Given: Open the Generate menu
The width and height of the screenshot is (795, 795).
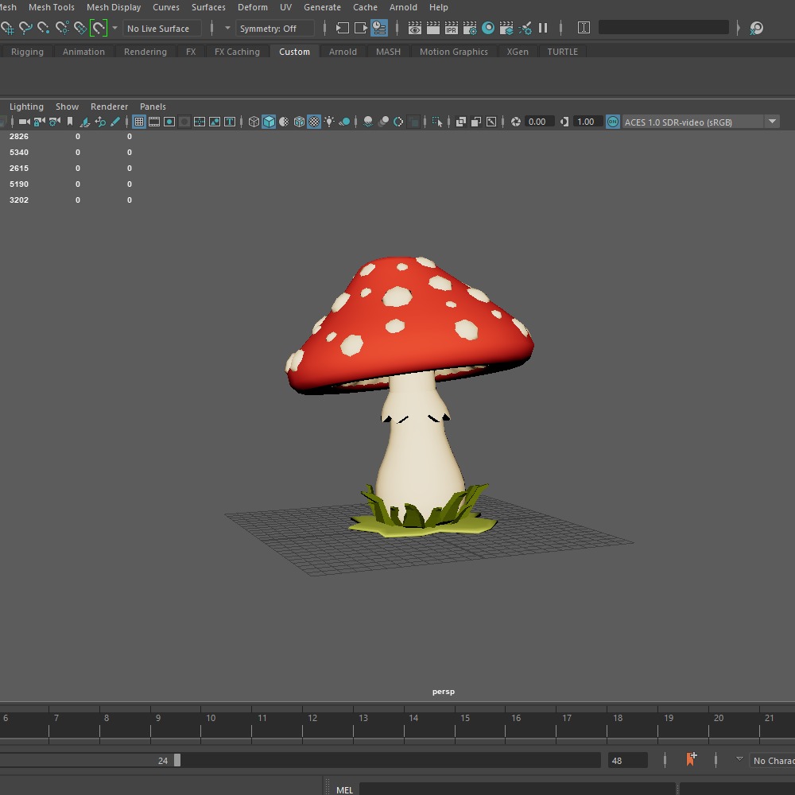Looking at the screenshot, I should (x=322, y=7).
